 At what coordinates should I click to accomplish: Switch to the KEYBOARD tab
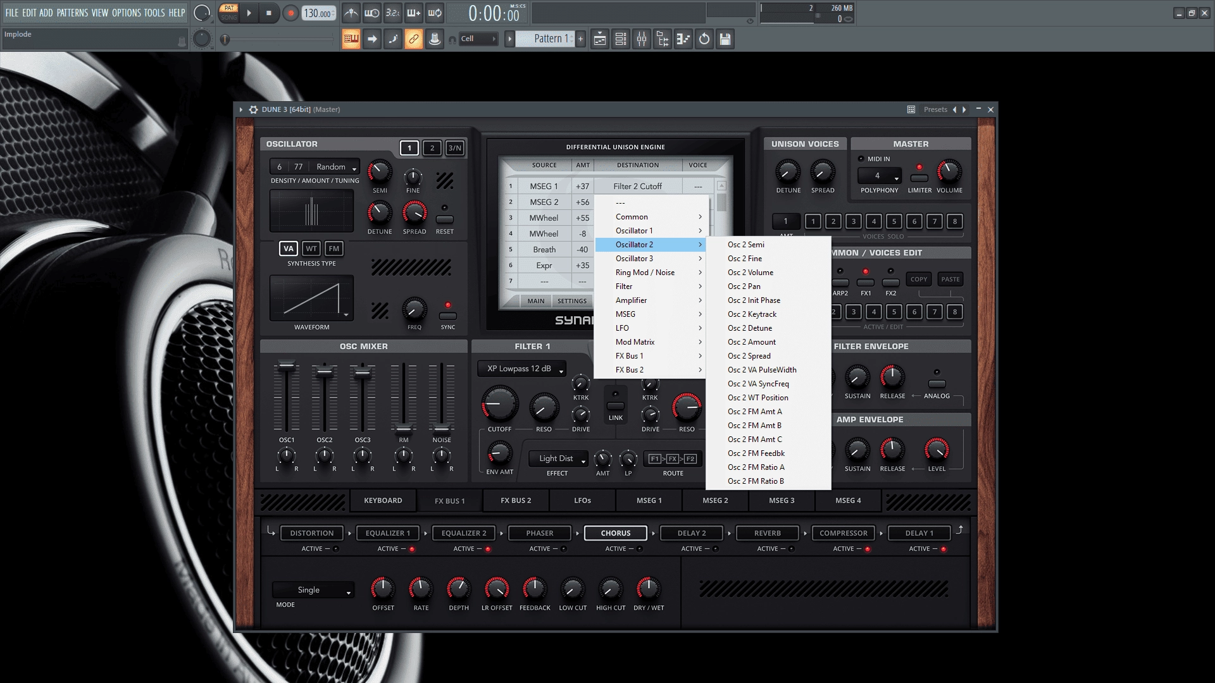point(383,500)
